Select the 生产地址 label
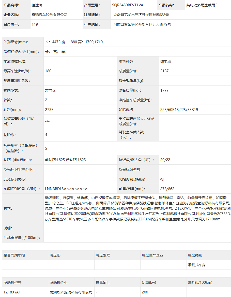 tap(92, 24)
